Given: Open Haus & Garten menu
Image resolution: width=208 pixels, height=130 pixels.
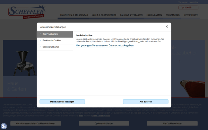Looking at the screenshot, I should coord(154,15).
